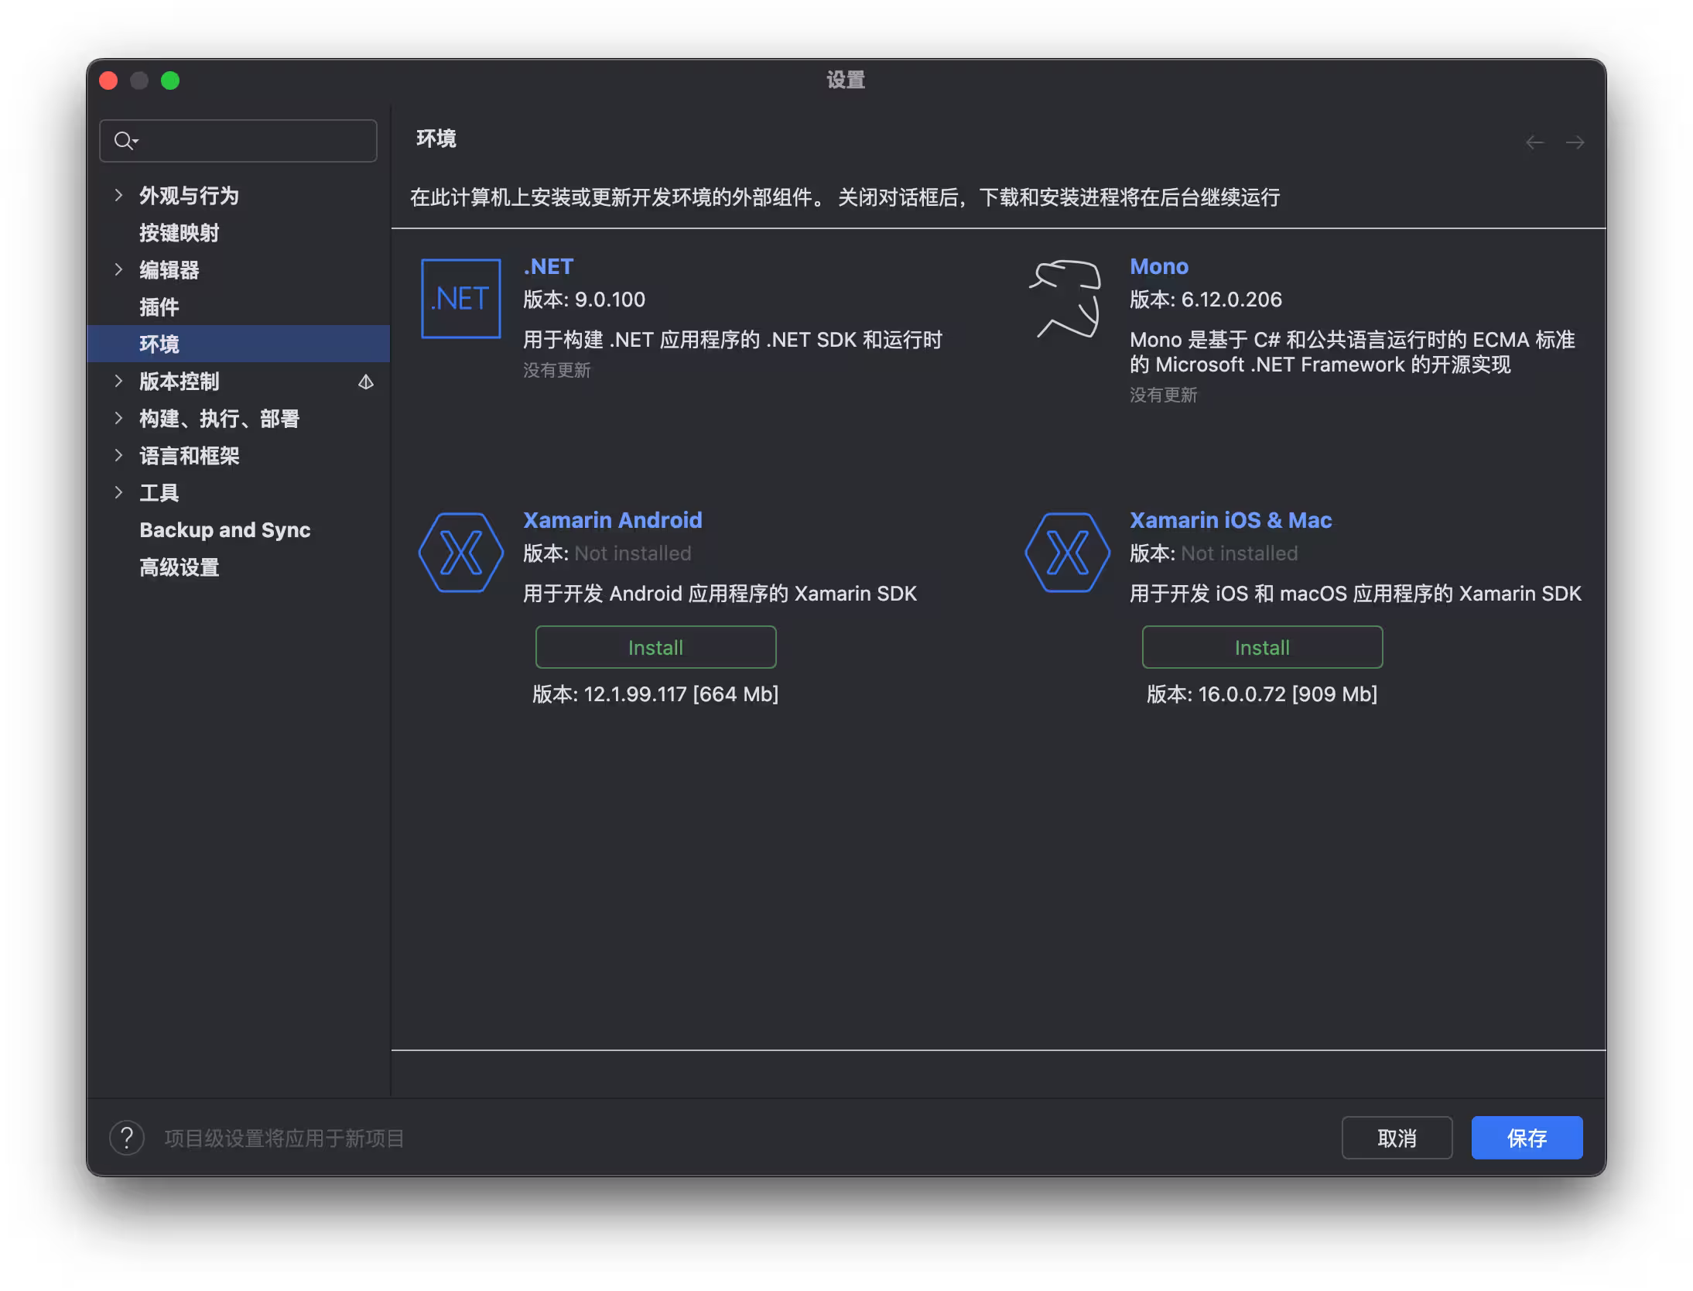This screenshot has height=1291, width=1693.
Task: Go back with the left arrow
Action: 1534,142
